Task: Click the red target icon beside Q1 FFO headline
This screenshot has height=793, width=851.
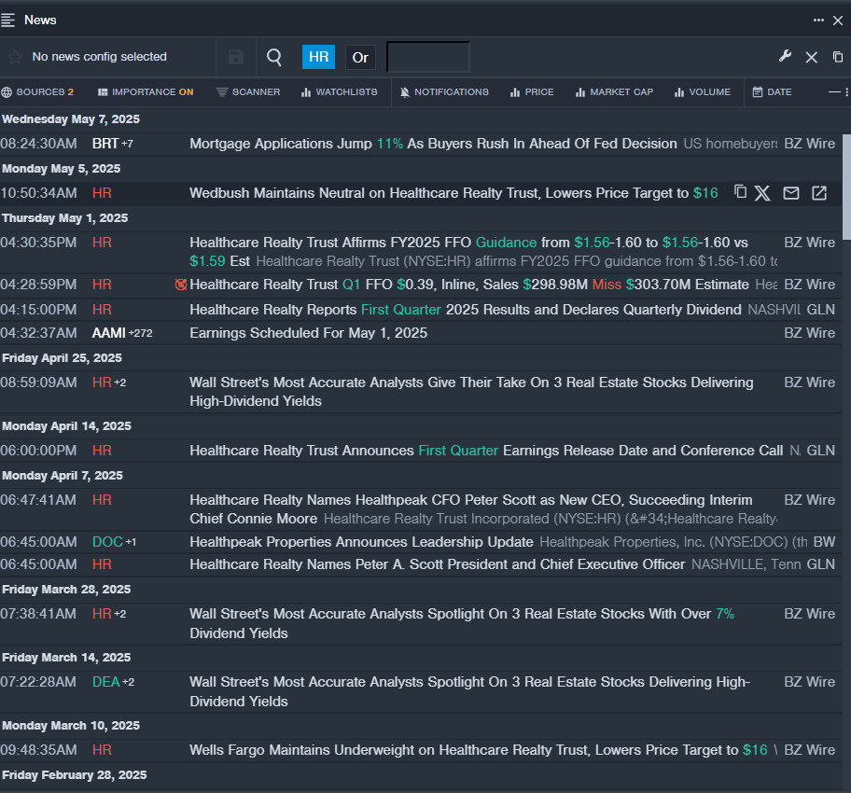Action: click(181, 285)
